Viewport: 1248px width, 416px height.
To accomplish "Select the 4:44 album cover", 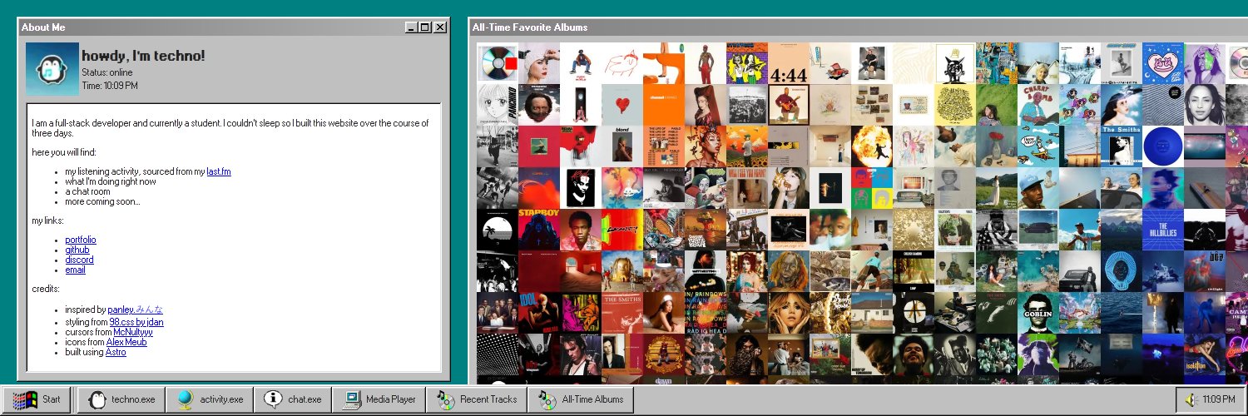I will pos(789,63).
